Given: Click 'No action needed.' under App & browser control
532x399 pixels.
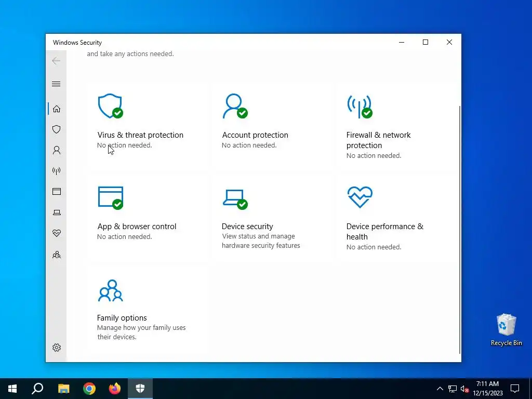Looking at the screenshot, I should pyautogui.click(x=125, y=237).
